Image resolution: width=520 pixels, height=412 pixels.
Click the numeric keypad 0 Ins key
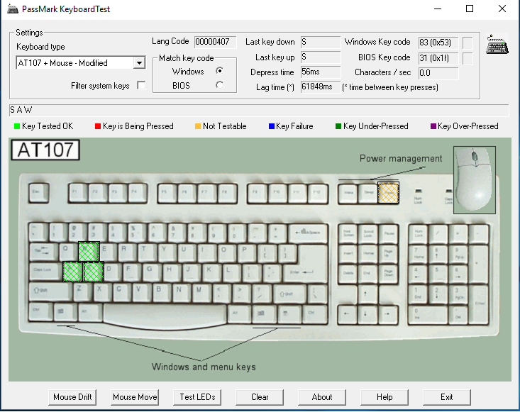pyautogui.click(x=428, y=314)
